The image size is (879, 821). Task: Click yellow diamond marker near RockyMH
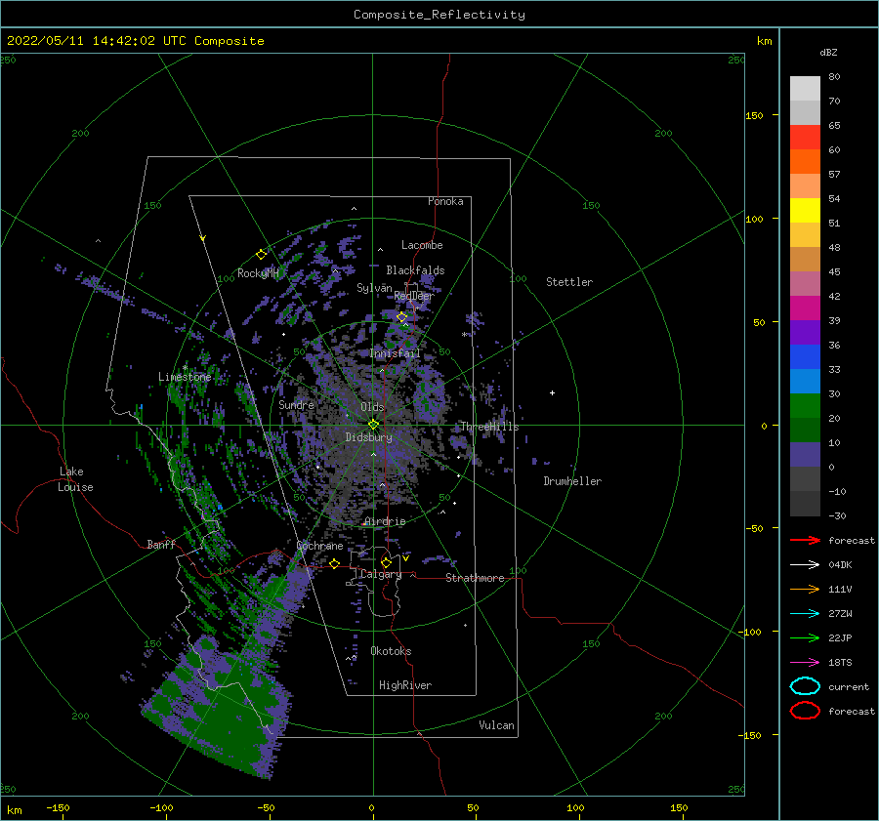click(261, 255)
